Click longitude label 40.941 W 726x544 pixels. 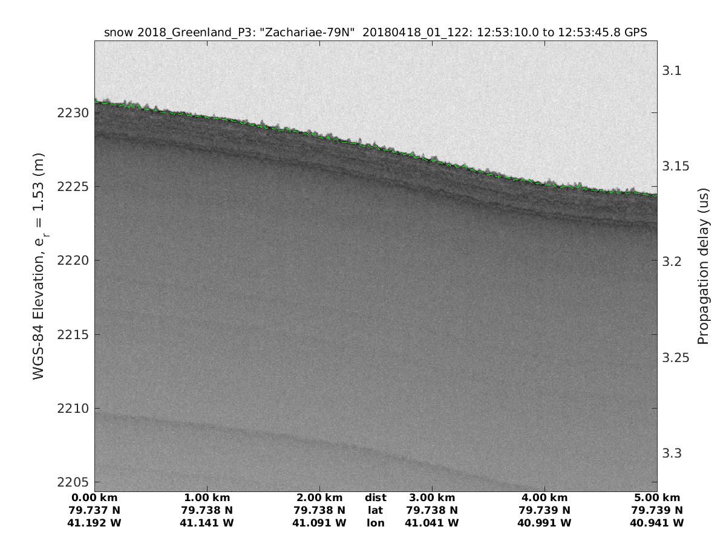coord(657,523)
